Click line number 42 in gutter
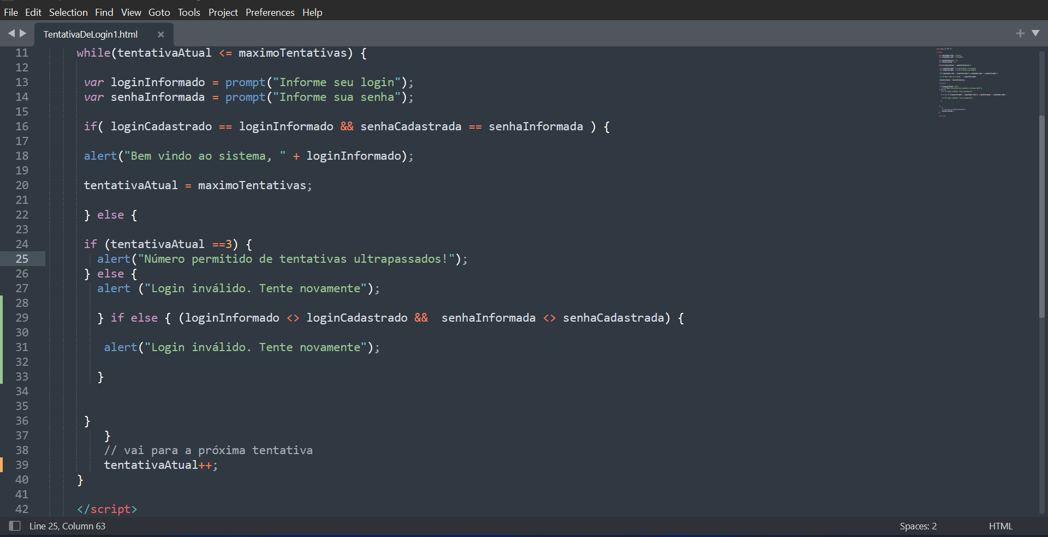Image resolution: width=1048 pixels, height=537 pixels. pos(22,509)
